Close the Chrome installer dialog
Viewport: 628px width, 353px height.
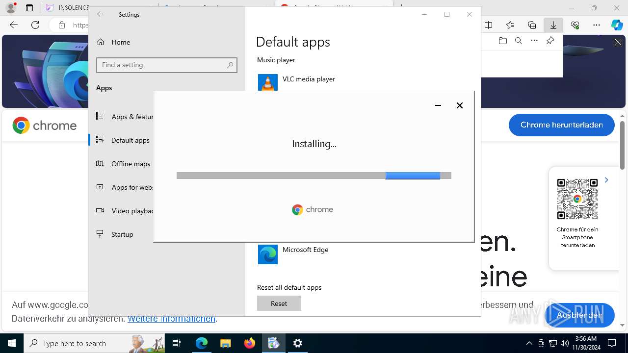click(x=460, y=105)
